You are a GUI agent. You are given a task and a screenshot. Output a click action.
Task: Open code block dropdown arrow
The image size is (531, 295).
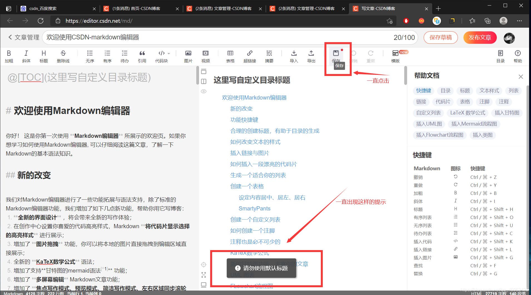[169, 54]
